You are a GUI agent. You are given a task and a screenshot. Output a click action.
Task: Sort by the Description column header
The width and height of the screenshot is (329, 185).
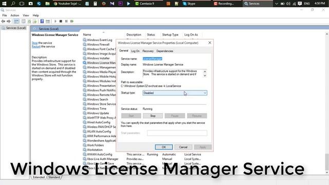pyautogui.click(x=134, y=34)
